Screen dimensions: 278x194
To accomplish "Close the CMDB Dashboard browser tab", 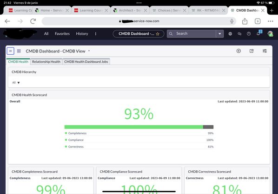I will [263, 11].
